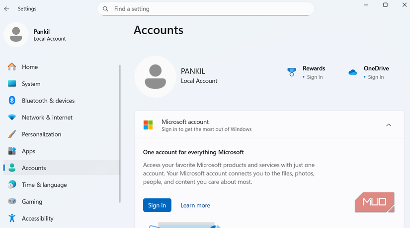
Task: Click the Personalization paintbrush icon
Action: tap(12, 134)
